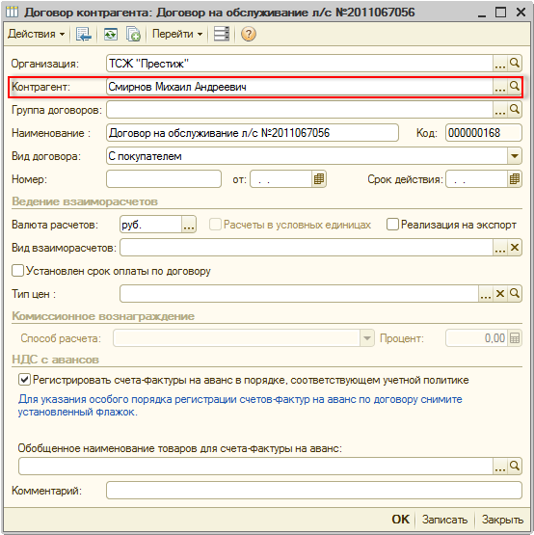The height and width of the screenshot is (535, 534).
Task: Open the Действия menu
Action: click(x=37, y=34)
